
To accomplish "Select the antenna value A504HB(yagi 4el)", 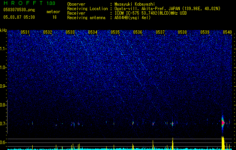I will [132, 18].
